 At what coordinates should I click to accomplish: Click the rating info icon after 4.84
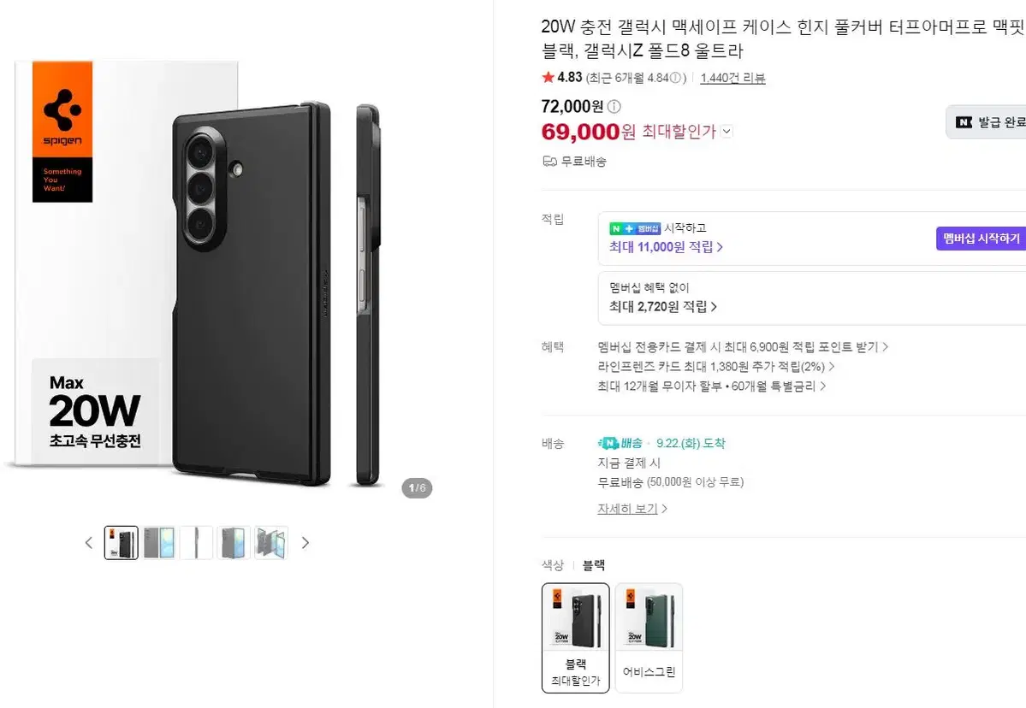point(675,78)
